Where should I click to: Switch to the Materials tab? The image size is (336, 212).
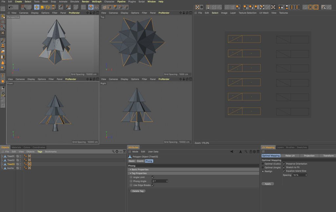16,147
